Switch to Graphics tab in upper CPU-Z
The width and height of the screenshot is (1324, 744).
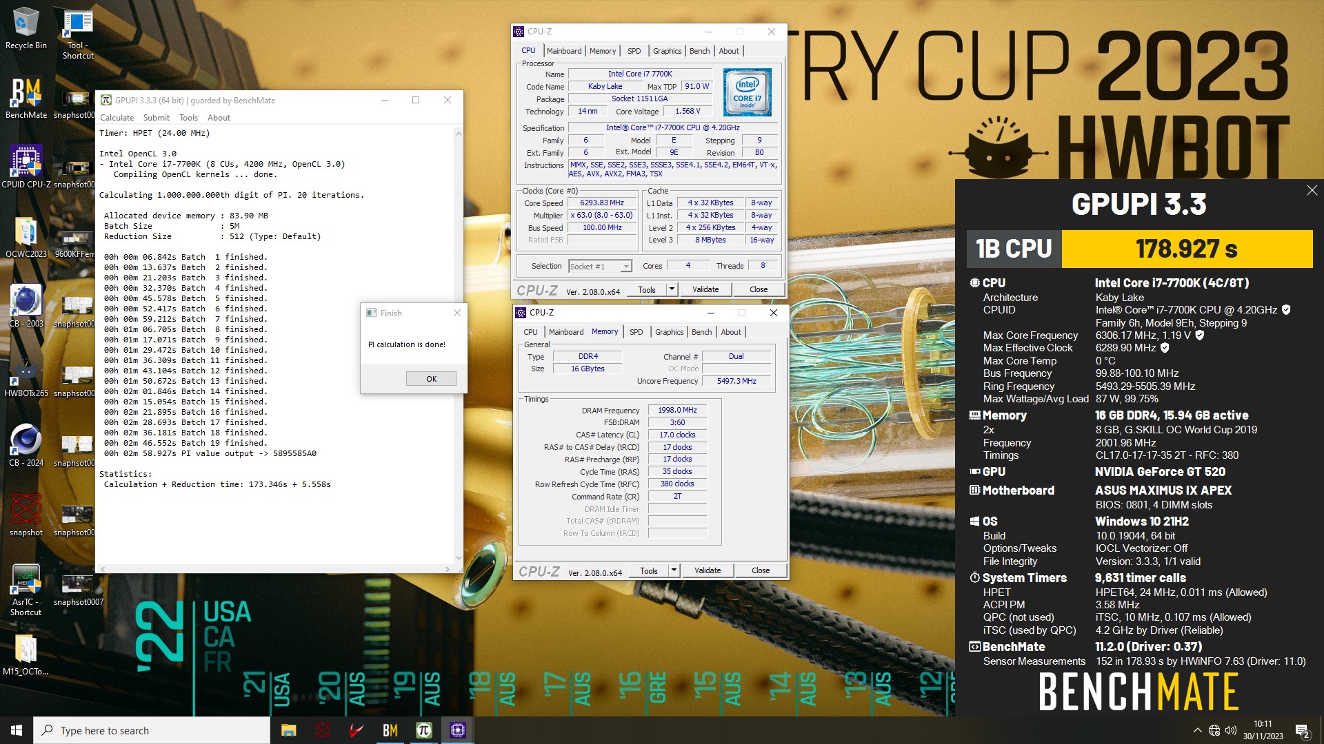point(667,51)
